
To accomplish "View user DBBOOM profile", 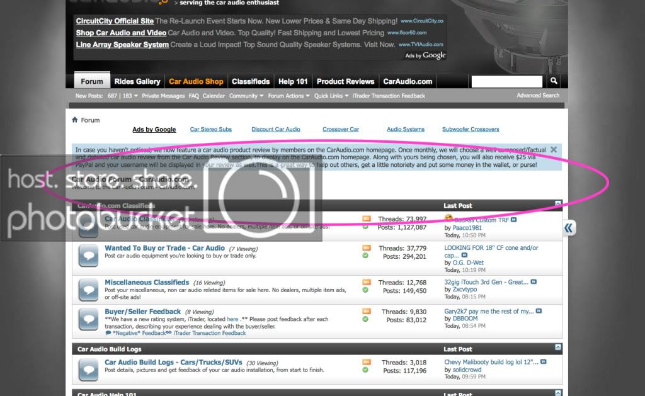I will [465, 319].
